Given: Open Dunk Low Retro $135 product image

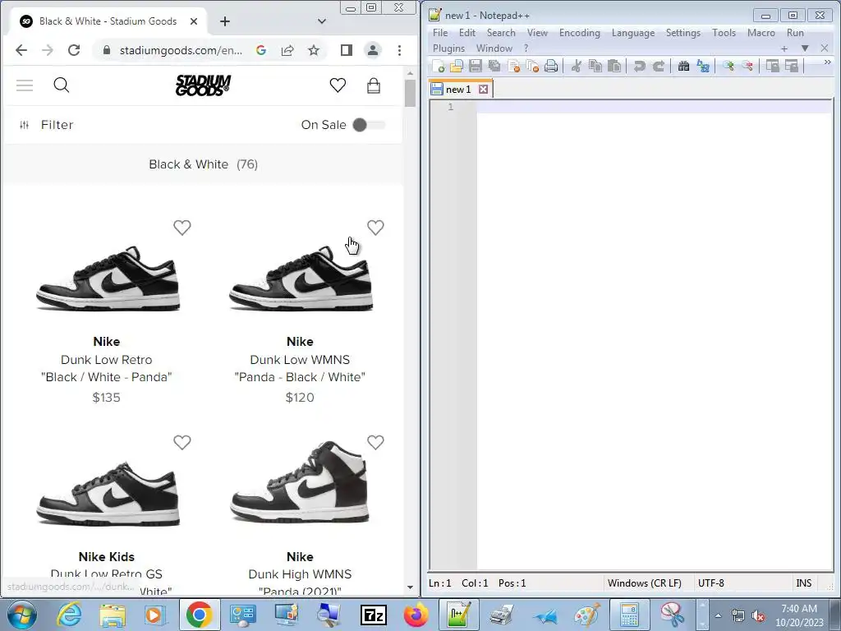Looking at the screenshot, I should 108,278.
